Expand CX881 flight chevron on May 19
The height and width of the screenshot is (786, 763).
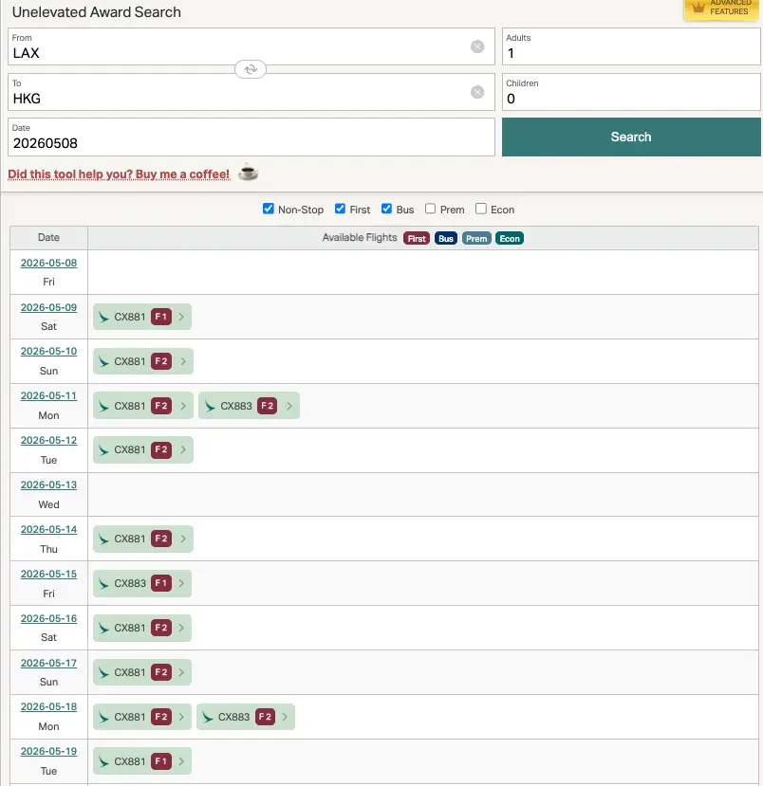tap(182, 761)
